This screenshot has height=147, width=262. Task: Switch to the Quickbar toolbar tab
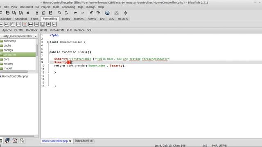5,19
